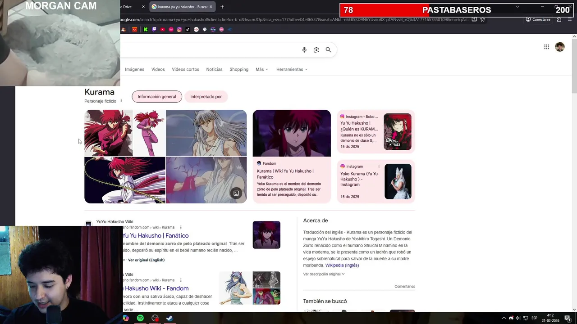Open the Twitch bookmark
This screenshot has width=577, height=324.
[x=154, y=30]
